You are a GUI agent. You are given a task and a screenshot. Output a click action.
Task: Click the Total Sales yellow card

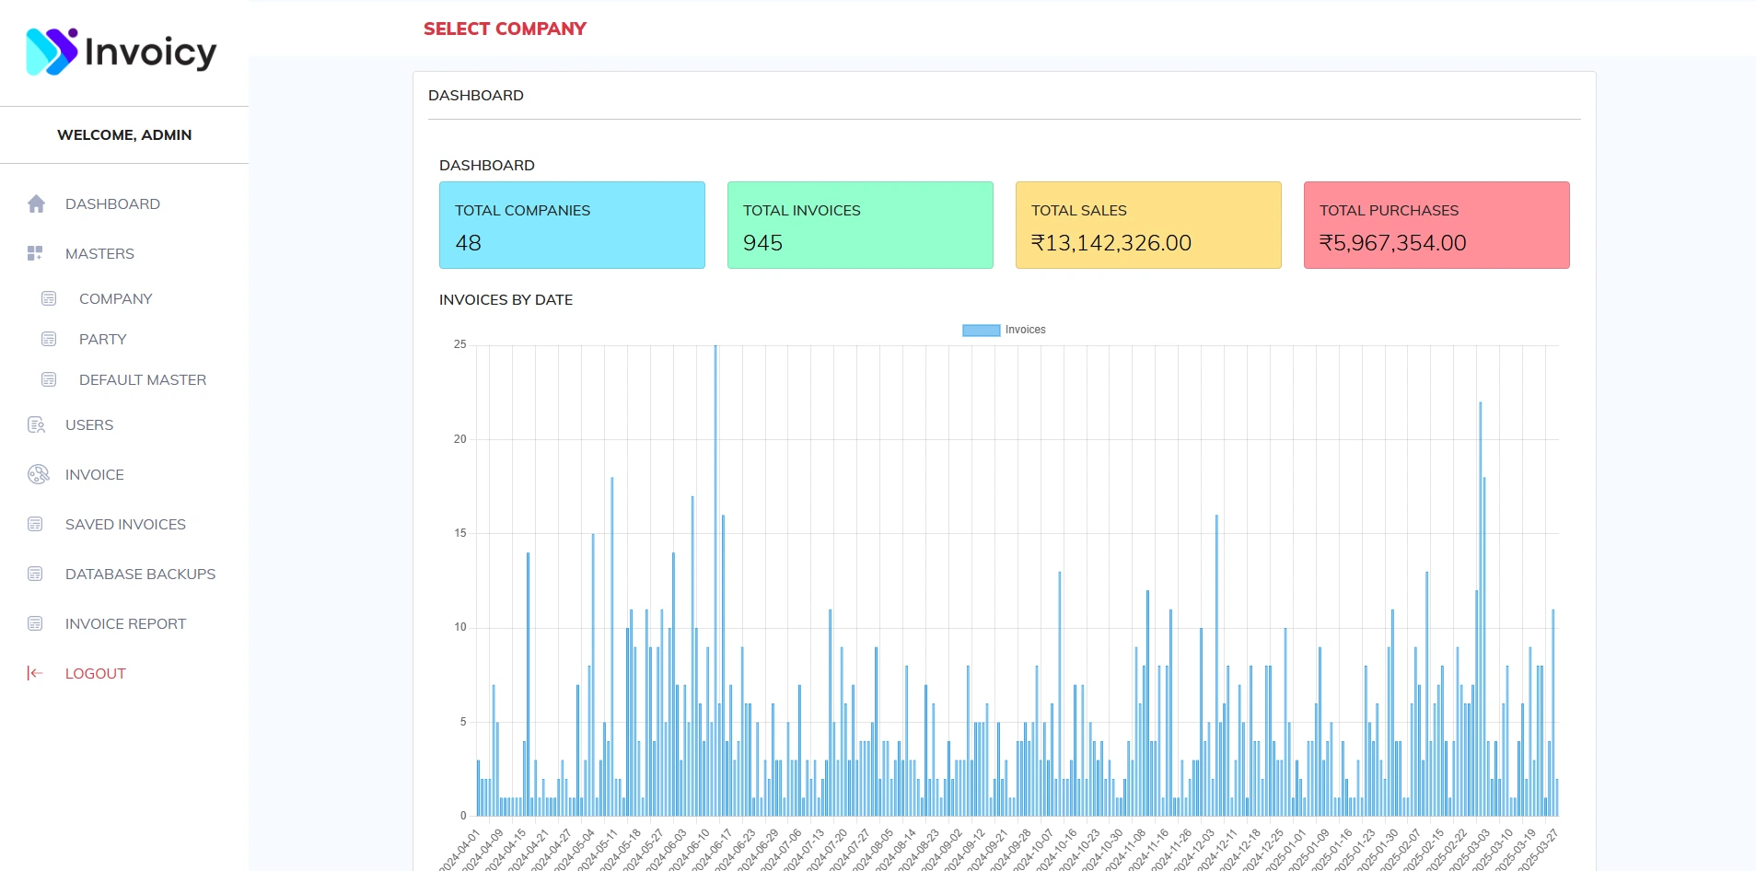coord(1148,226)
